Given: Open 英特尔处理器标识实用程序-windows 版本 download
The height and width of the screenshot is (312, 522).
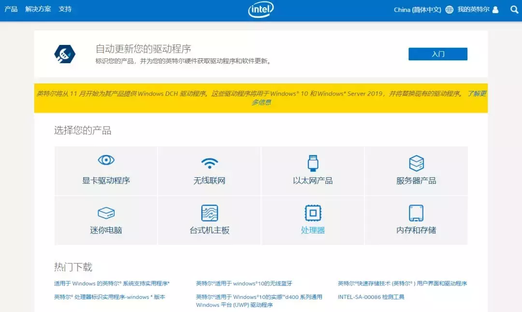Looking at the screenshot, I should point(110,297).
